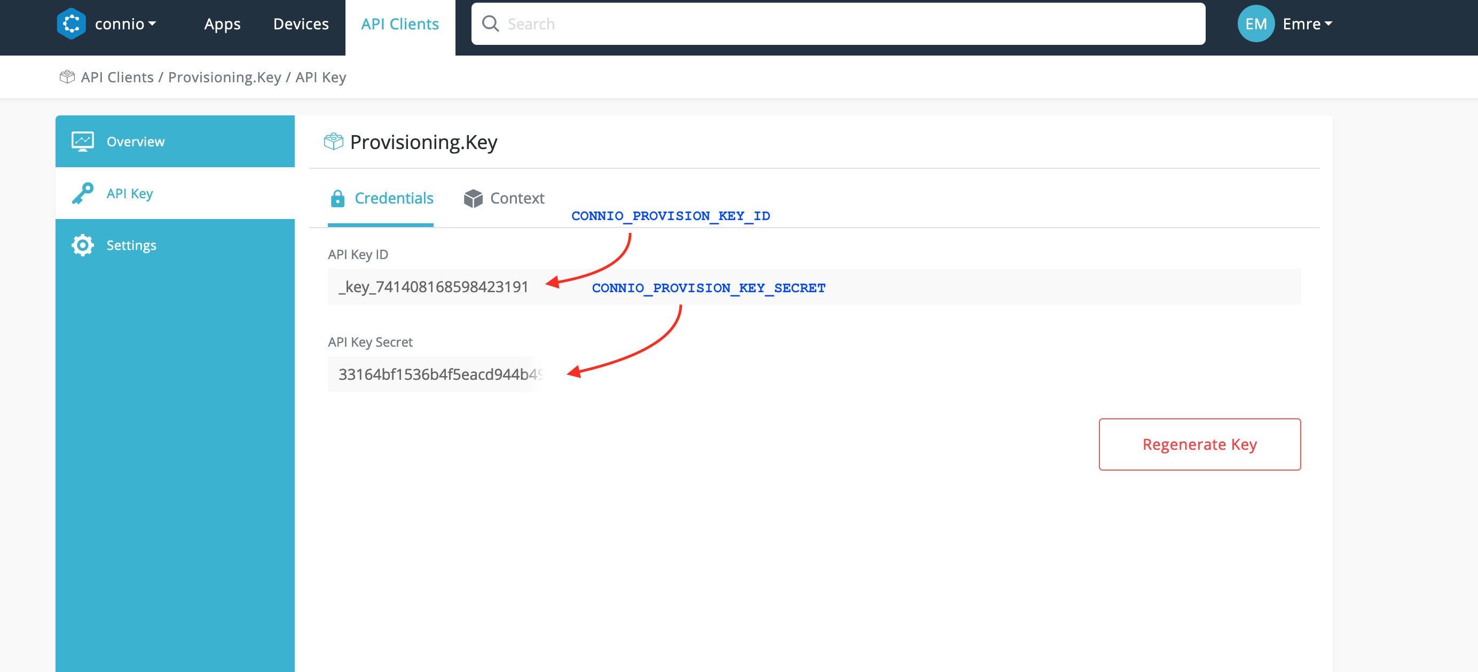Follow the Provisioning.Key breadcrumb link
The height and width of the screenshot is (672, 1478).
(224, 77)
